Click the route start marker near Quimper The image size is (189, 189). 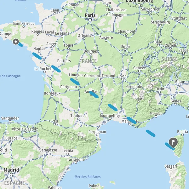click(x=16, y=42)
